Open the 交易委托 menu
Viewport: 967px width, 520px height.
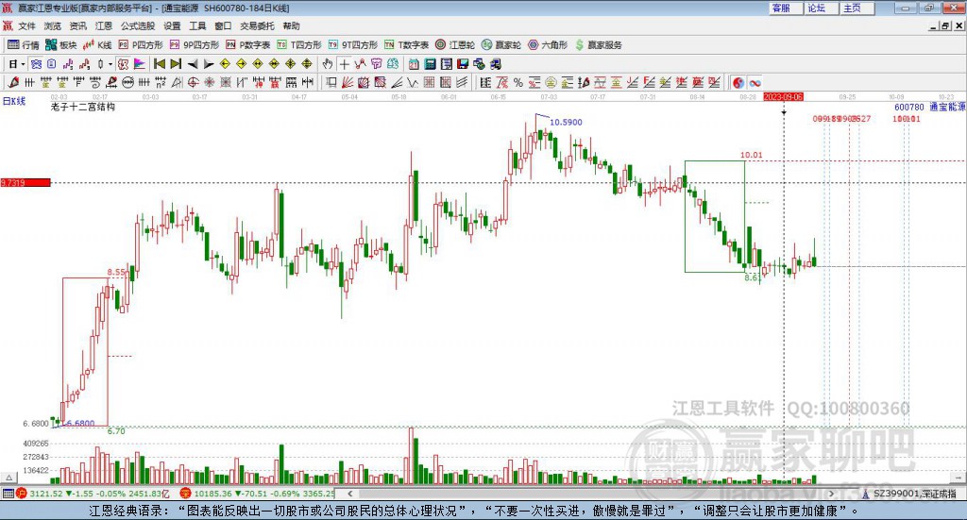click(x=257, y=25)
